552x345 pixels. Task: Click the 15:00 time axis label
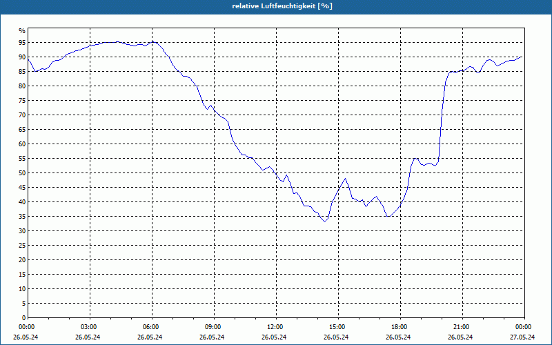point(338,327)
